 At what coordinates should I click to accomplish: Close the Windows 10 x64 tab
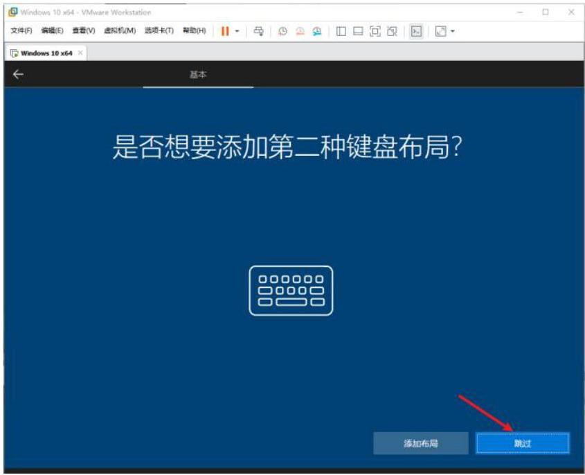pos(80,53)
